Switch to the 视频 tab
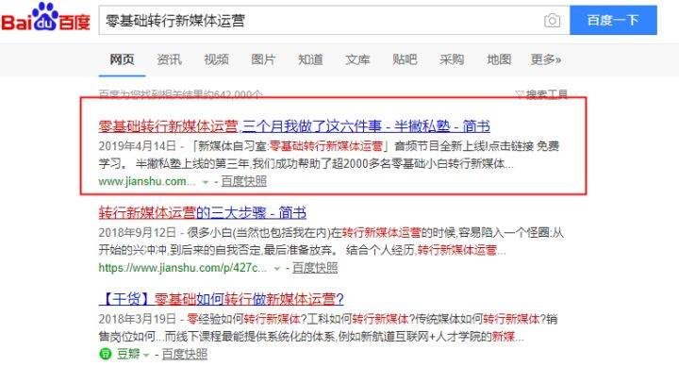Image resolution: width=679 pixels, height=366 pixels. click(216, 59)
